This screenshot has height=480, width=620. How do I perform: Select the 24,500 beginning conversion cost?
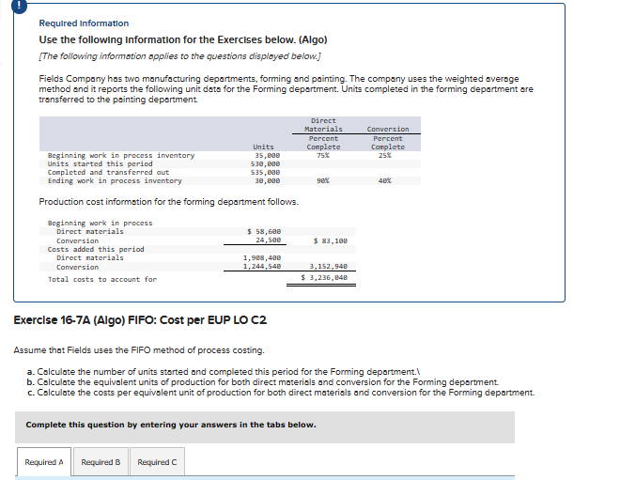click(268, 240)
